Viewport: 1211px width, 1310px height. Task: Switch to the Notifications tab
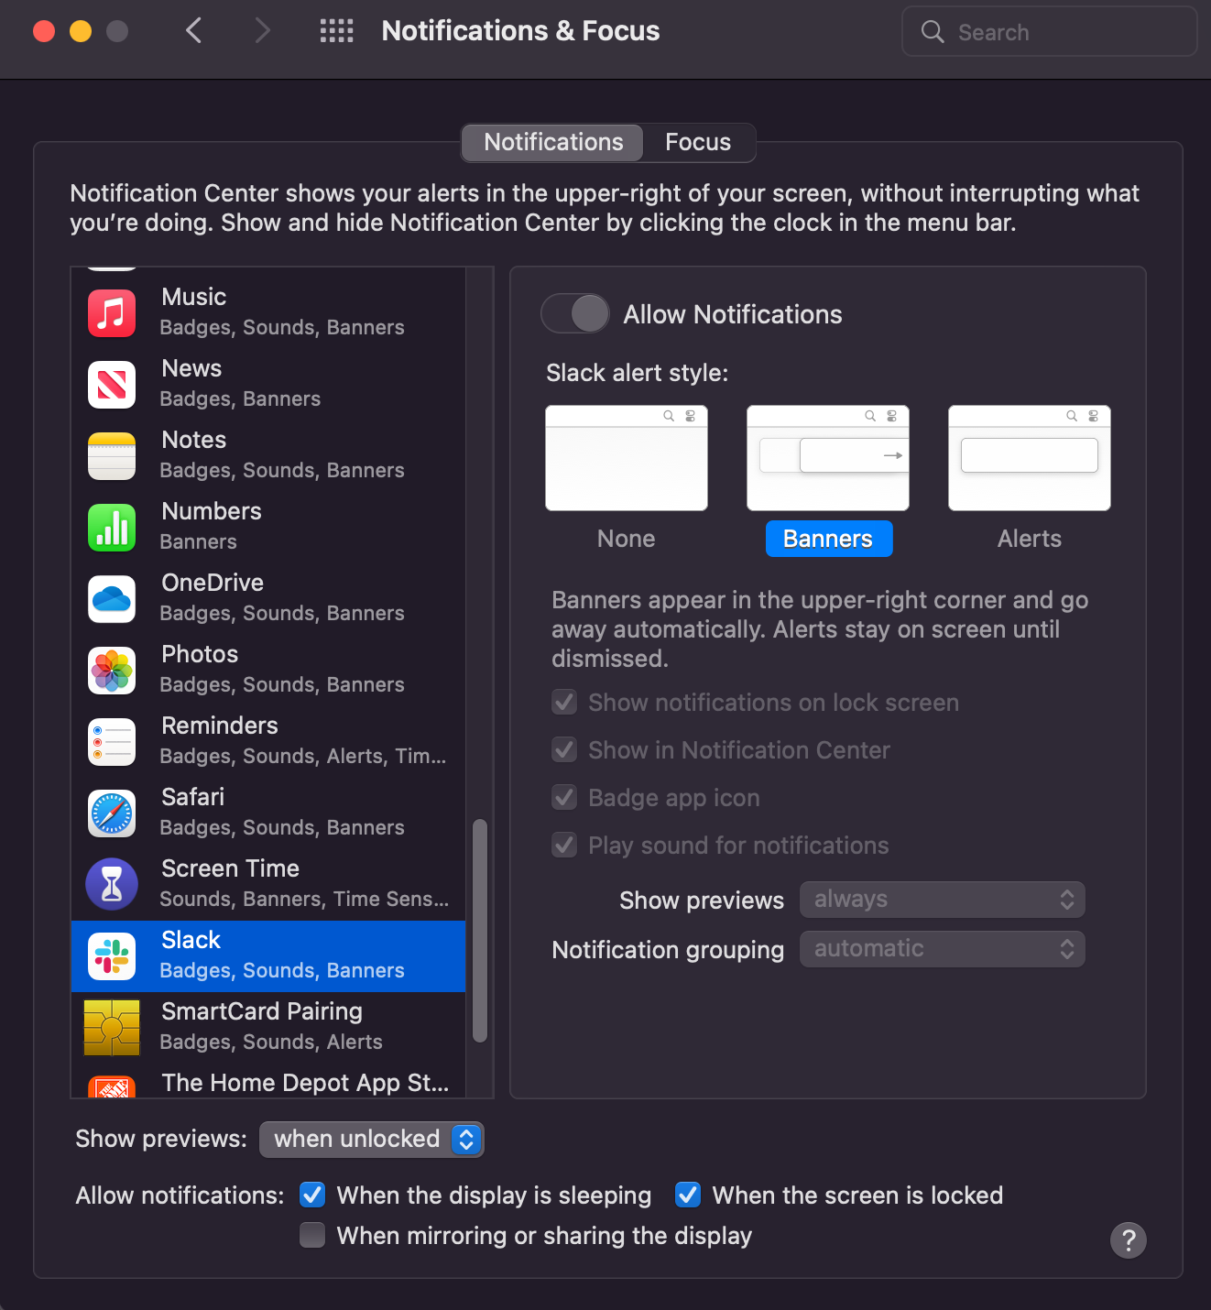point(552,143)
